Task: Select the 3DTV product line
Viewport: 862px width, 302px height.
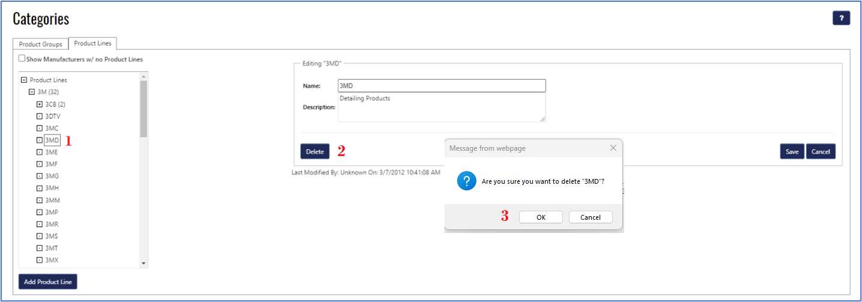Action: coord(52,116)
